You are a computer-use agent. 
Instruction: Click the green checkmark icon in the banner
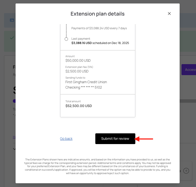(12, 38)
